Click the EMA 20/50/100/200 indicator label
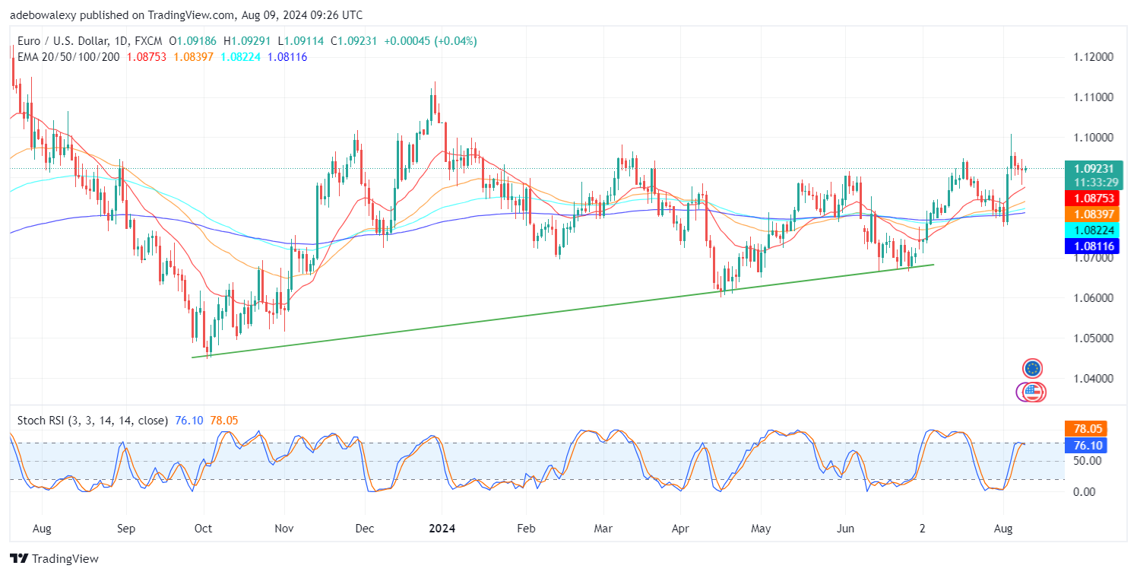 pyautogui.click(x=67, y=56)
